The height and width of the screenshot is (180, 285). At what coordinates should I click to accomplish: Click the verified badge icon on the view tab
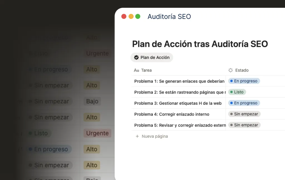136,57
